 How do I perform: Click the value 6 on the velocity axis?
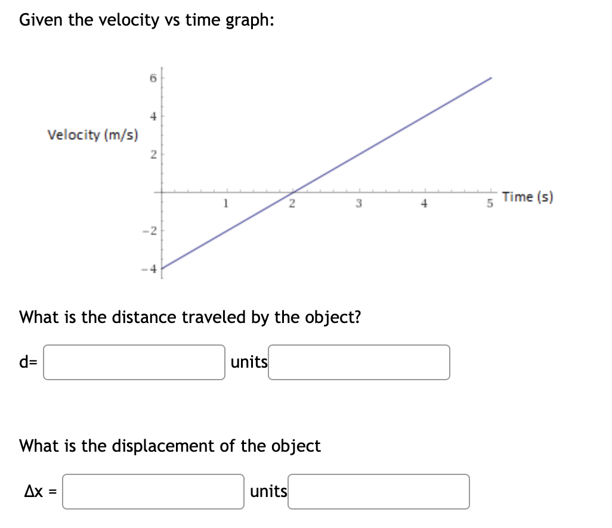[153, 77]
